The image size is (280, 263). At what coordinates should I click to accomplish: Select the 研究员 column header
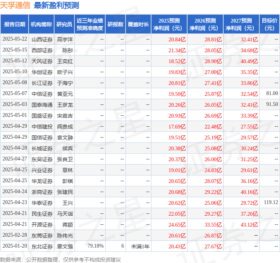(64, 24)
